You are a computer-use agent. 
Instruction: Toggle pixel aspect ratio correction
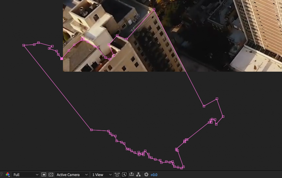pos(117,175)
